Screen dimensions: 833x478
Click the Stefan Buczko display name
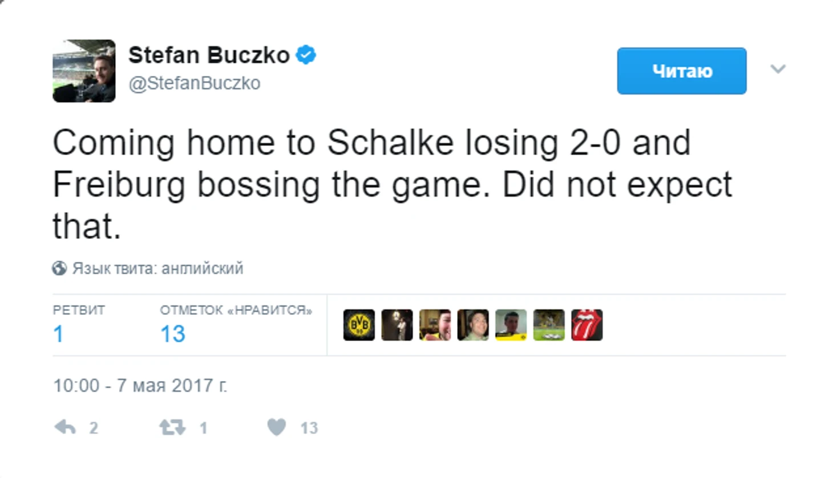[x=209, y=55]
